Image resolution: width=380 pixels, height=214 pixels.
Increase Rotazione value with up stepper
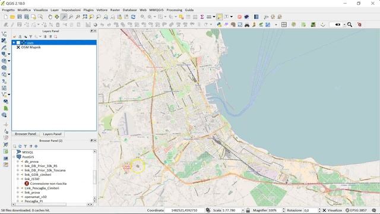319,209
